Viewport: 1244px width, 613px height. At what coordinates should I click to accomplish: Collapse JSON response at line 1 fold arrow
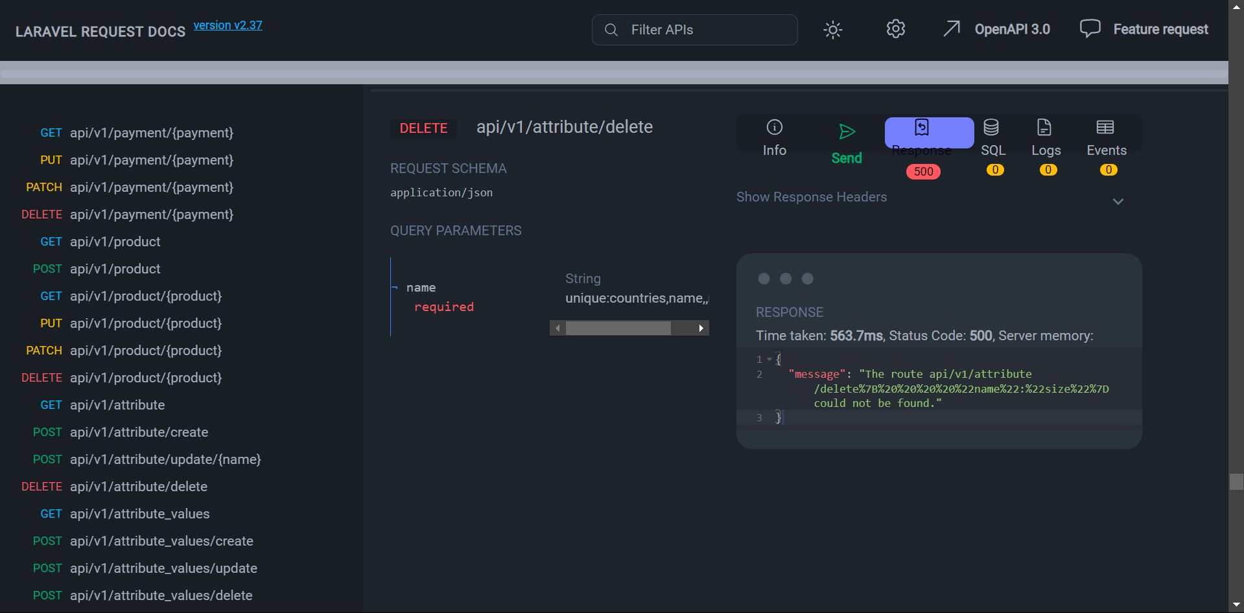click(769, 359)
